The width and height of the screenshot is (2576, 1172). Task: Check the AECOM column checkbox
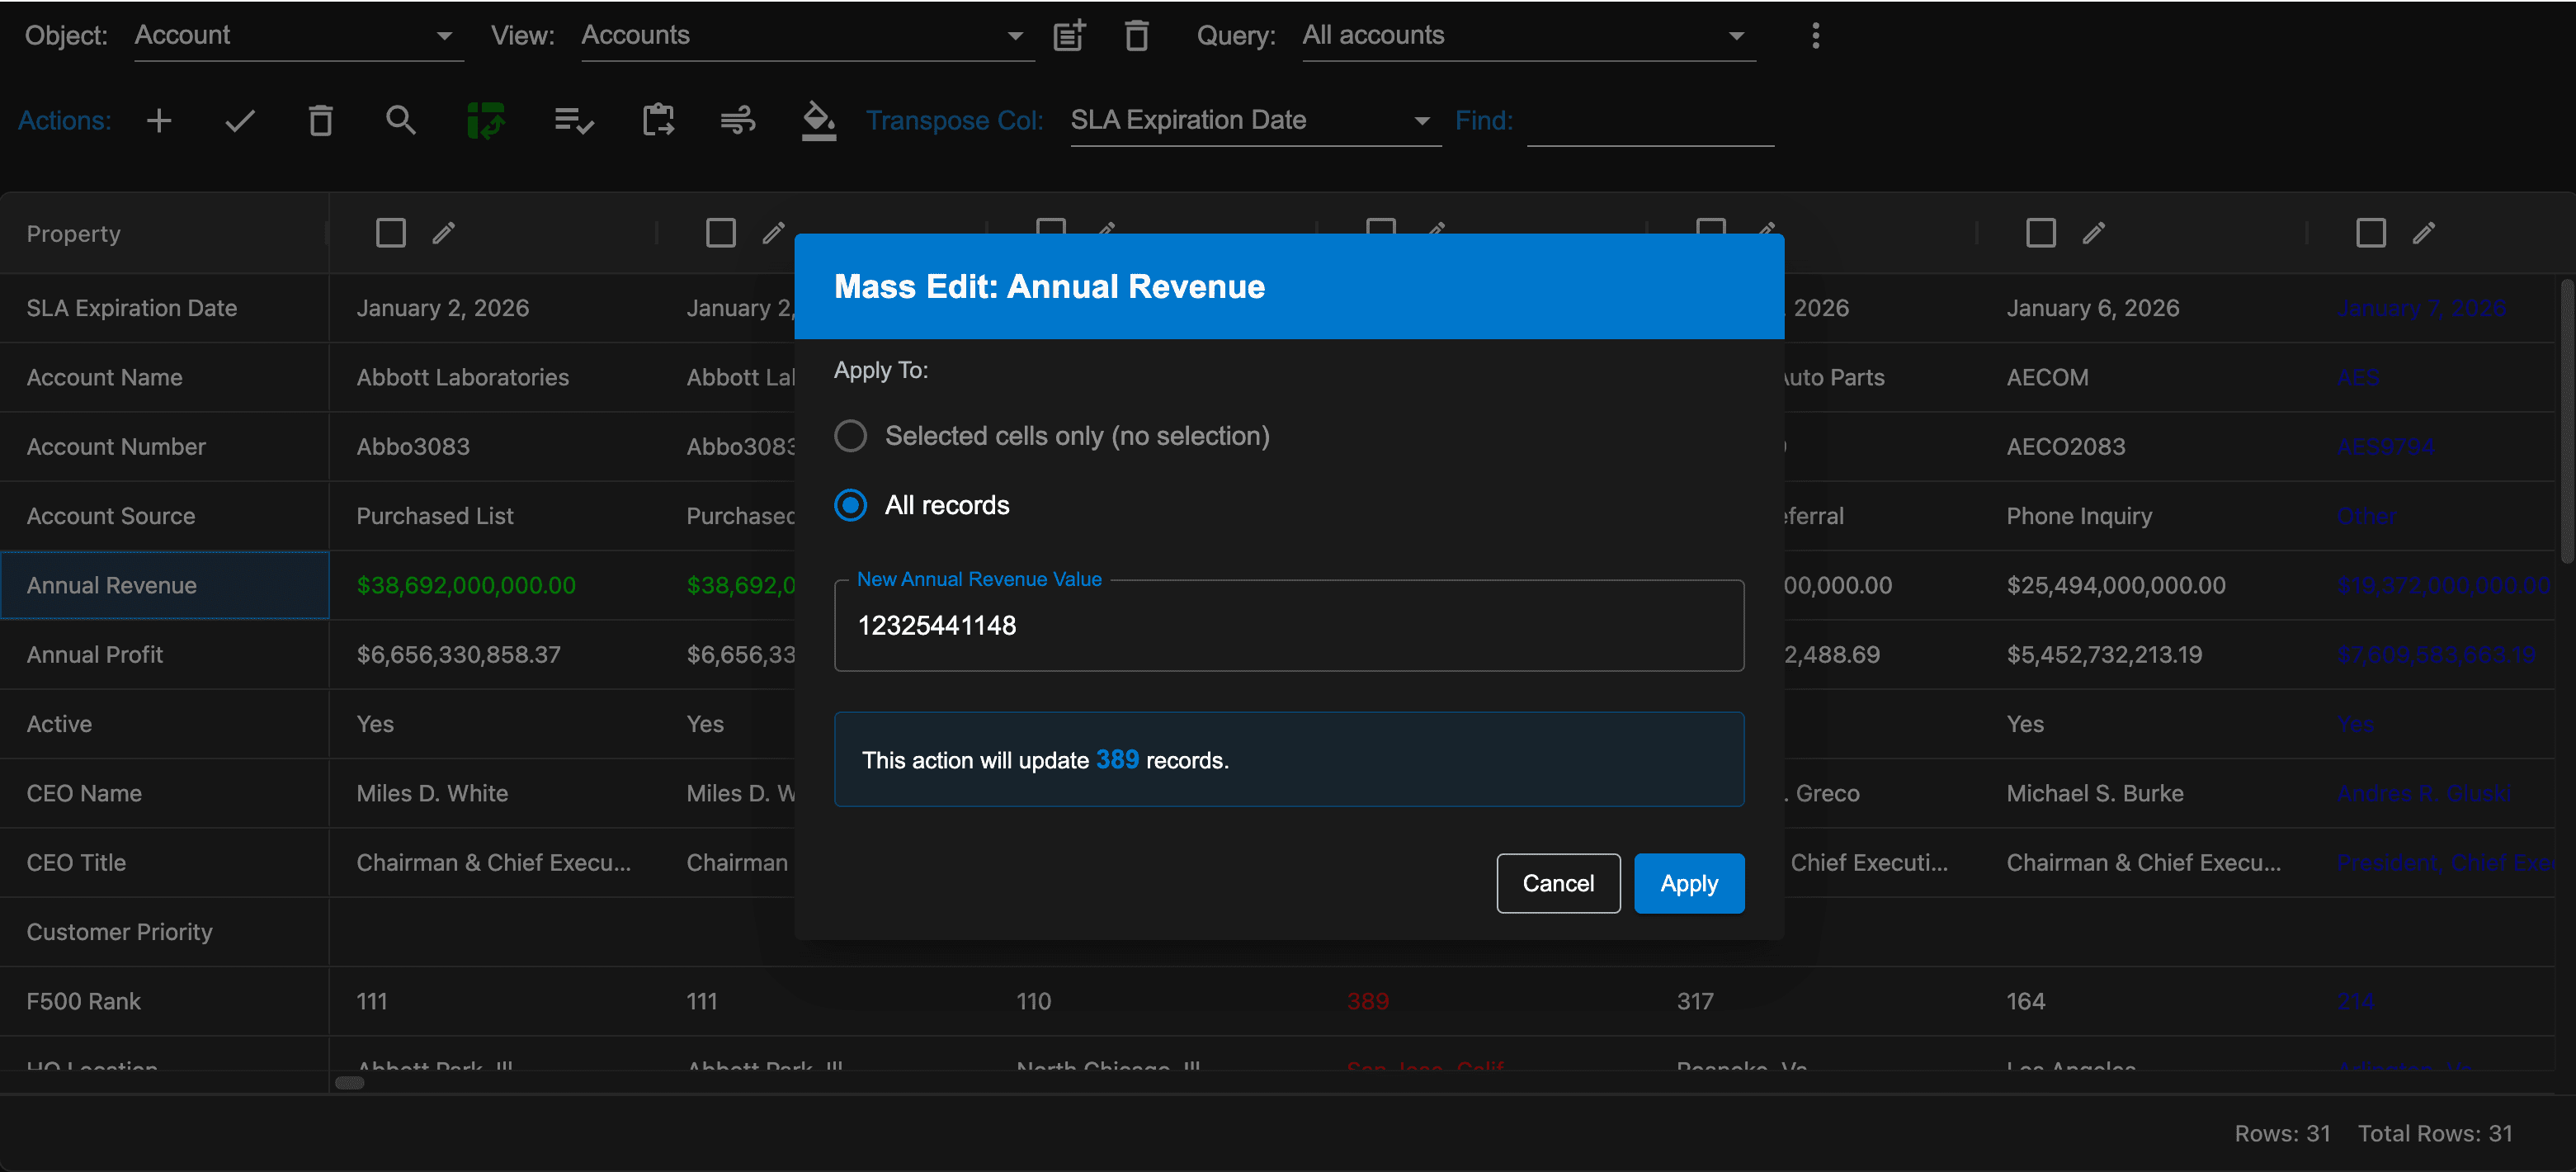click(x=2040, y=233)
